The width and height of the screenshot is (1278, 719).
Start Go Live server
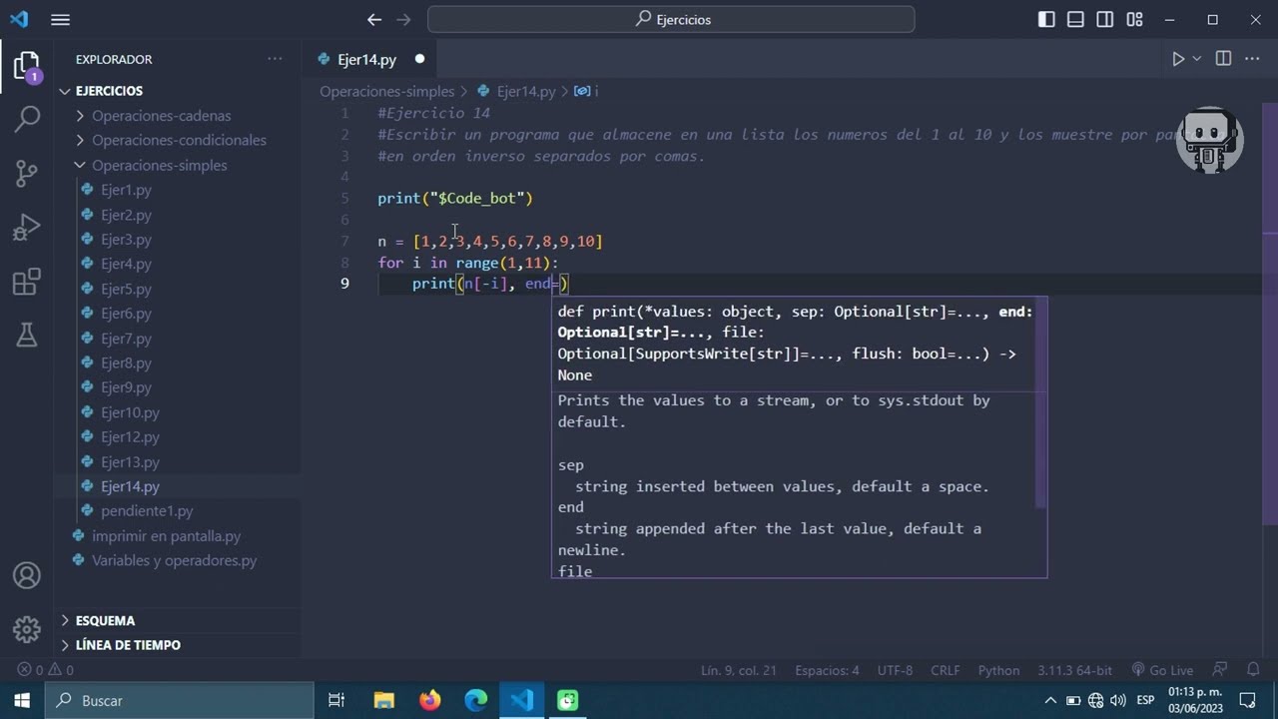[1162, 670]
